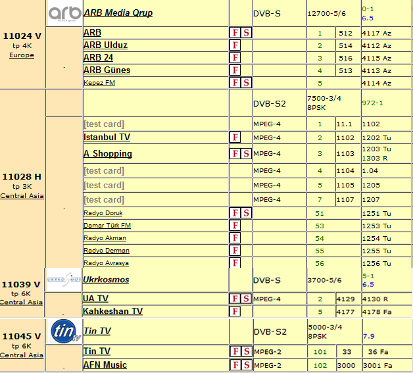413x373 pixels.
Task: Click the S icon in ARB row
Action: pos(246,33)
